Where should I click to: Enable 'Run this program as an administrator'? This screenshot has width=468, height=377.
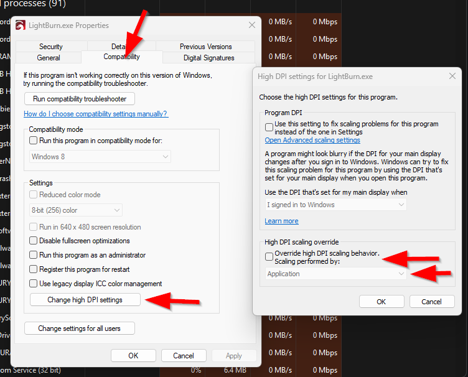33,254
